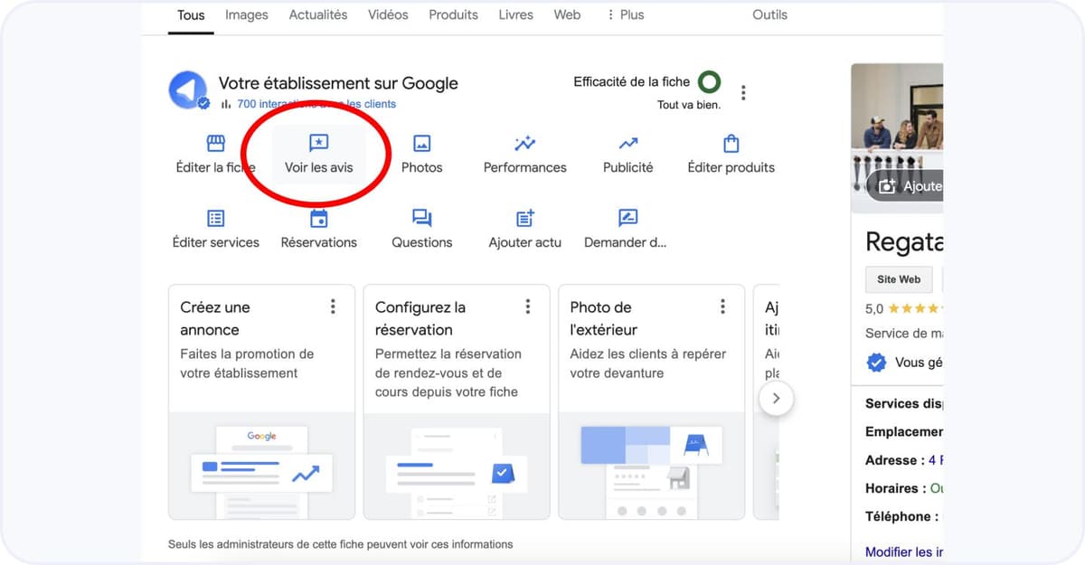This screenshot has width=1085, height=565.
Task: Click the Éditer la fiche storefront icon
Action: [x=215, y=144]
